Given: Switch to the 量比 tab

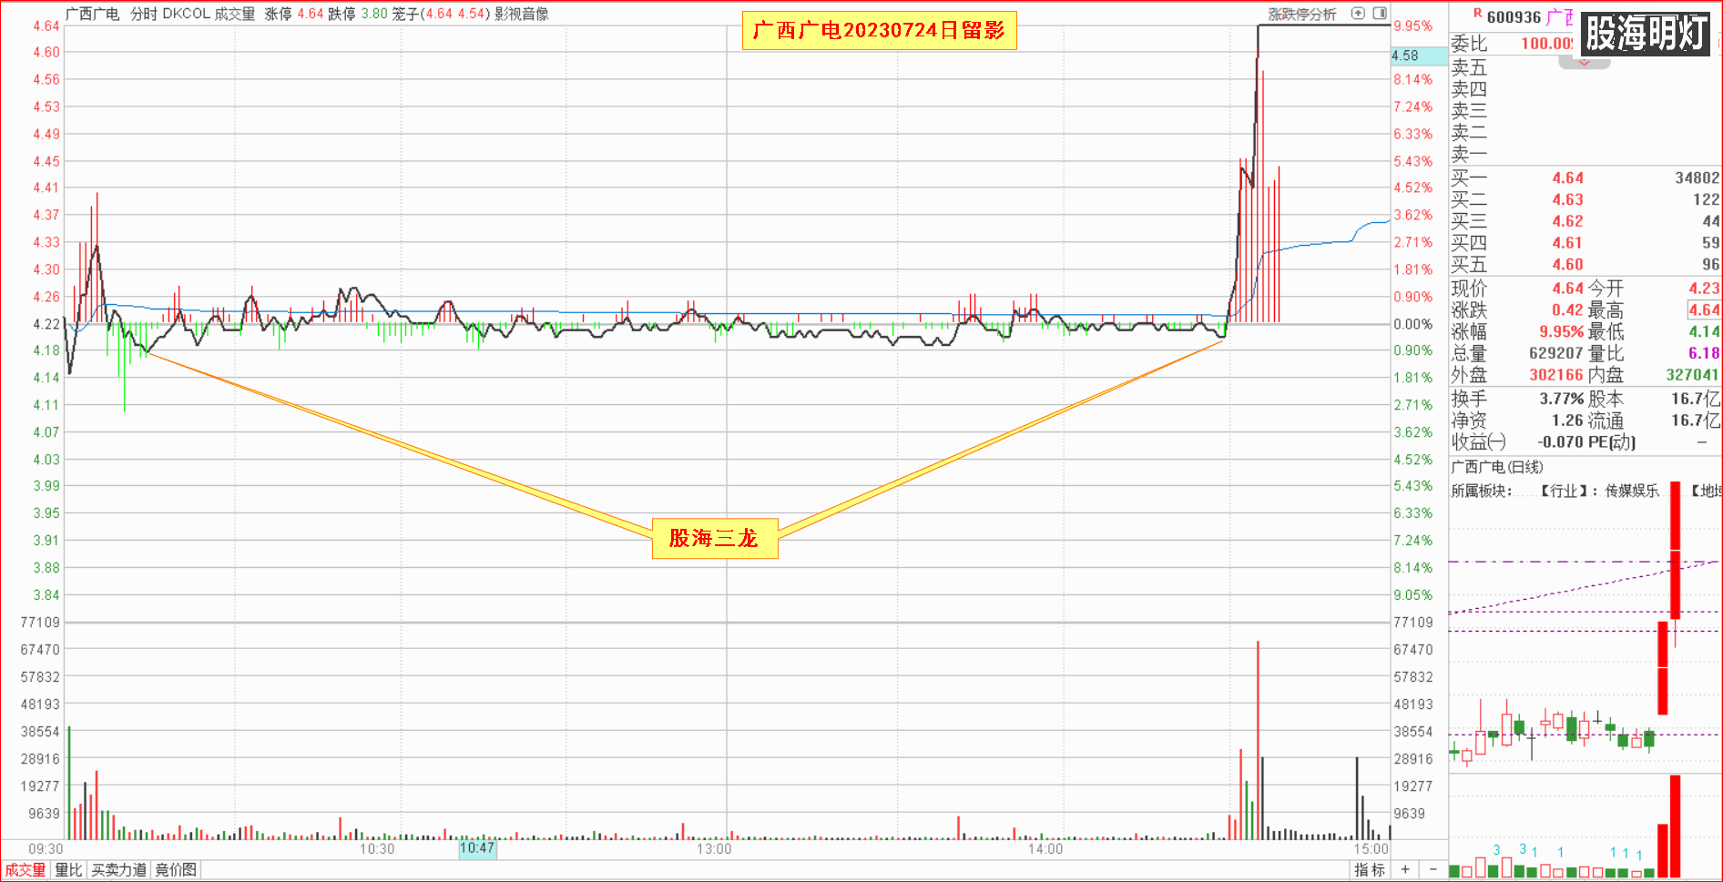Looking at the screenshot, I should 68,870.
